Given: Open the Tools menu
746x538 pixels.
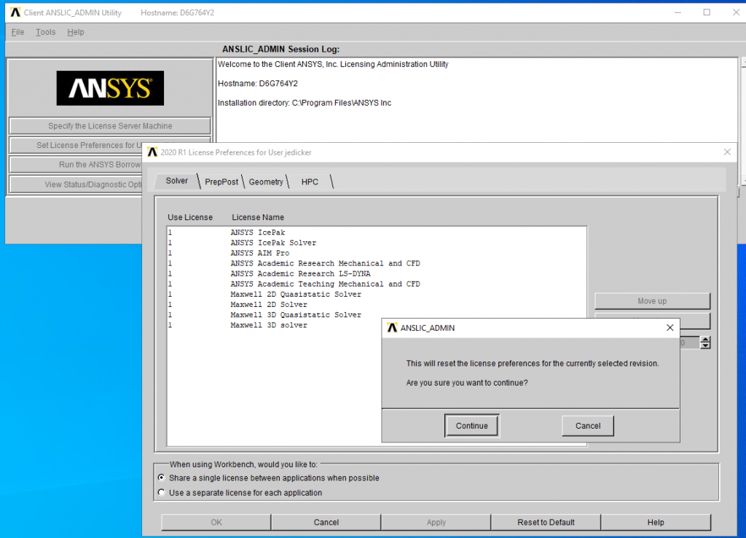Looking at the screenshot, I should (x=45, y=32).
